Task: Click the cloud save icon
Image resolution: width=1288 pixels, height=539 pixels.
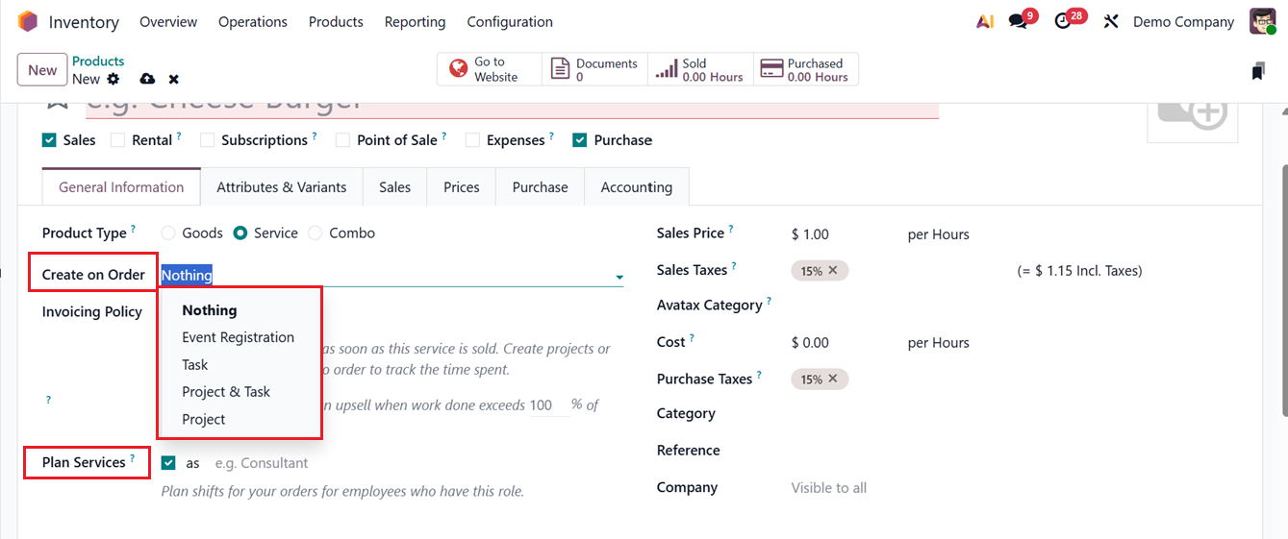Action: point(147,79)
